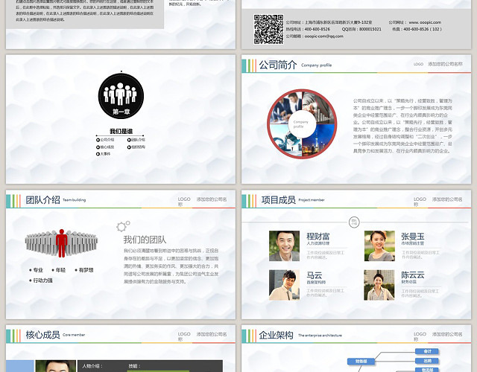Viewport: 477px width, 372px height.
Task: Click the 传真 400-600-8526 (102) text
Action: point(417,29)
